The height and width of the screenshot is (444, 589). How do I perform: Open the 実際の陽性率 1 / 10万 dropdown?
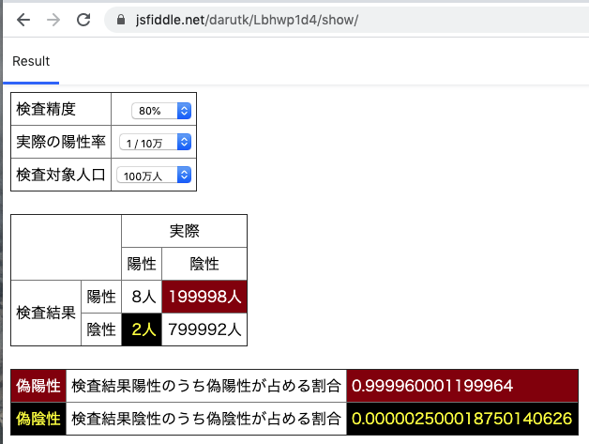point(156,143)
